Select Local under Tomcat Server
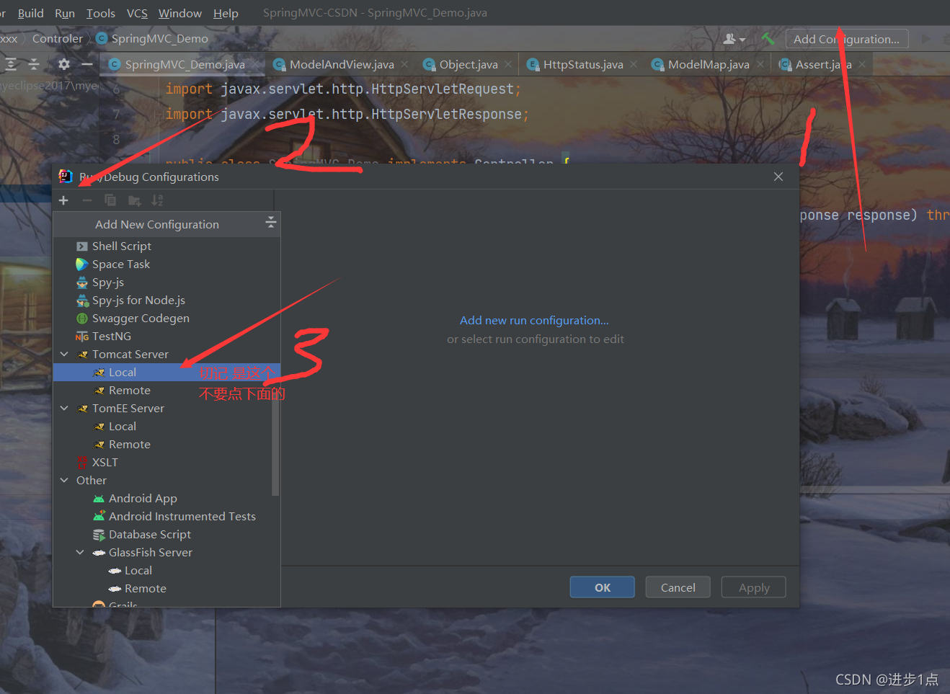The image size is (950, 694). [x=167, y=373]
